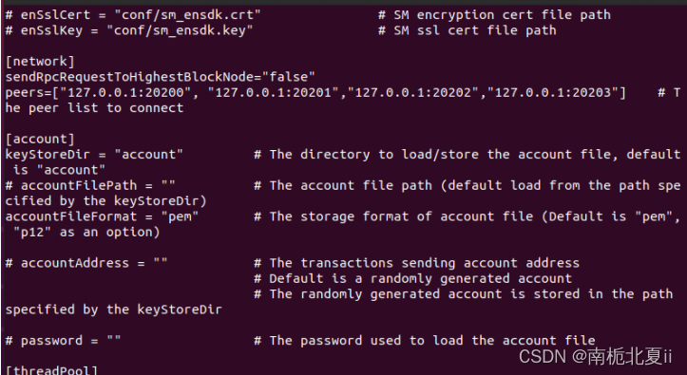Click the keyStoreDir setting name
687x375 pixels.
coord(48,155)
